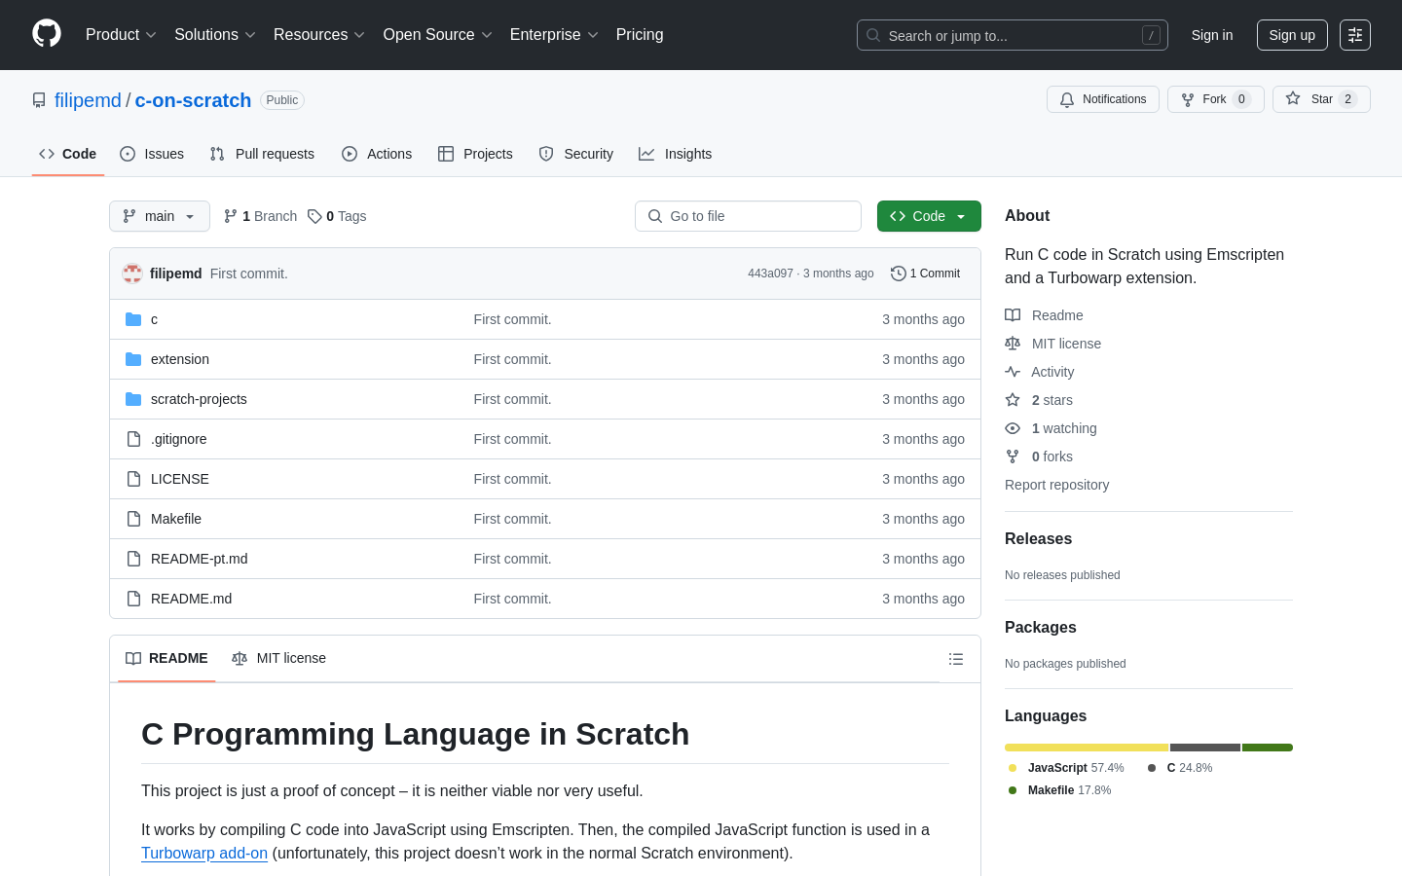
Task: Focus the Go to file input
Action: pyautogui.click(x=748, y=216)
